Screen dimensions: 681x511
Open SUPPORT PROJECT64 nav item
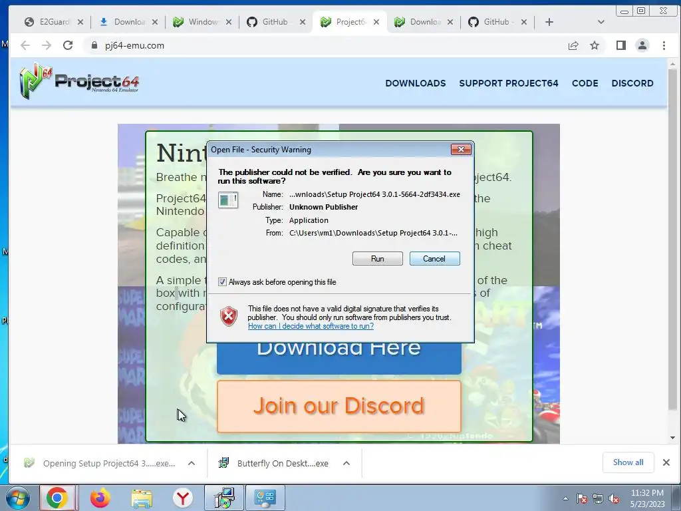point(509,83)
